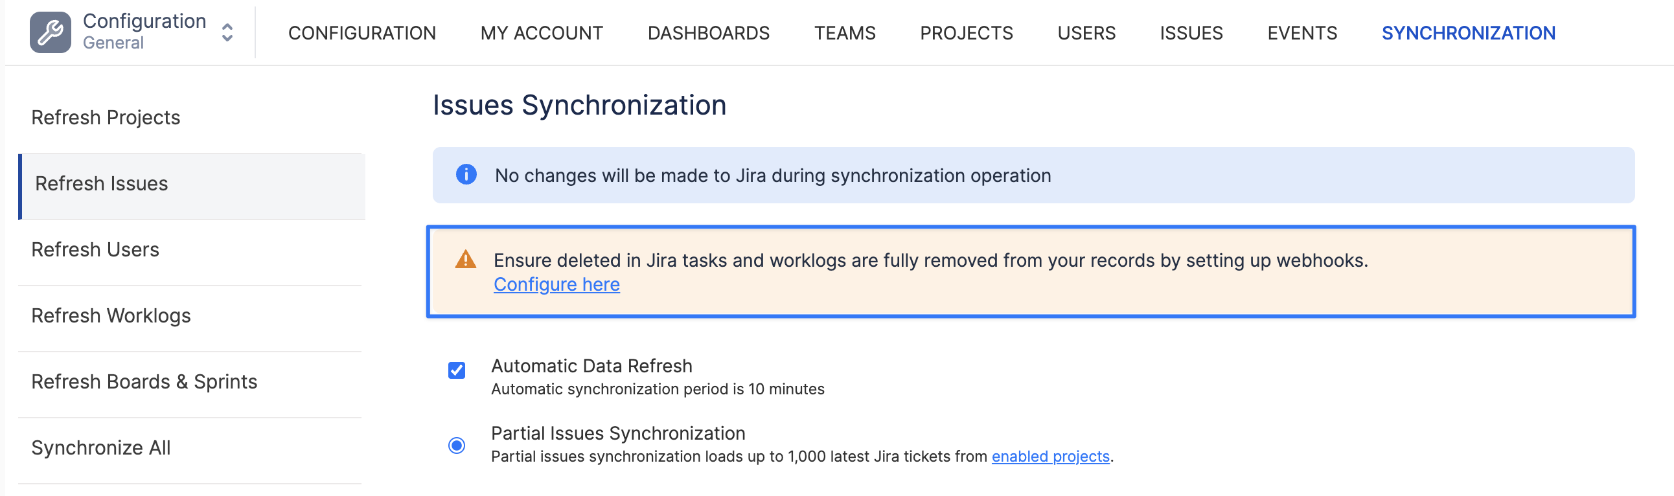Go to the MY ACCOUNT tab
This screenshot has width=1674, height=496.
tap(542, 33)
